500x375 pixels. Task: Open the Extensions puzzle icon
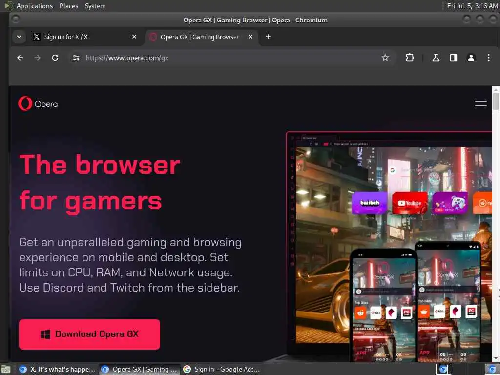coord(410,58)
